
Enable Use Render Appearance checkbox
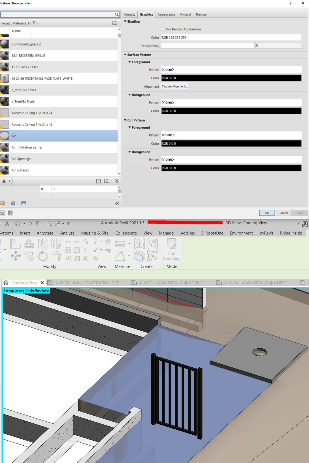pyautogui.click(x=163, y=29)
